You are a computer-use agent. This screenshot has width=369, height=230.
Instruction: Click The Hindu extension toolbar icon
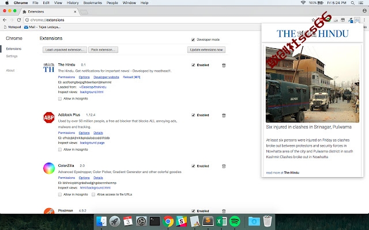pos(357,20)
